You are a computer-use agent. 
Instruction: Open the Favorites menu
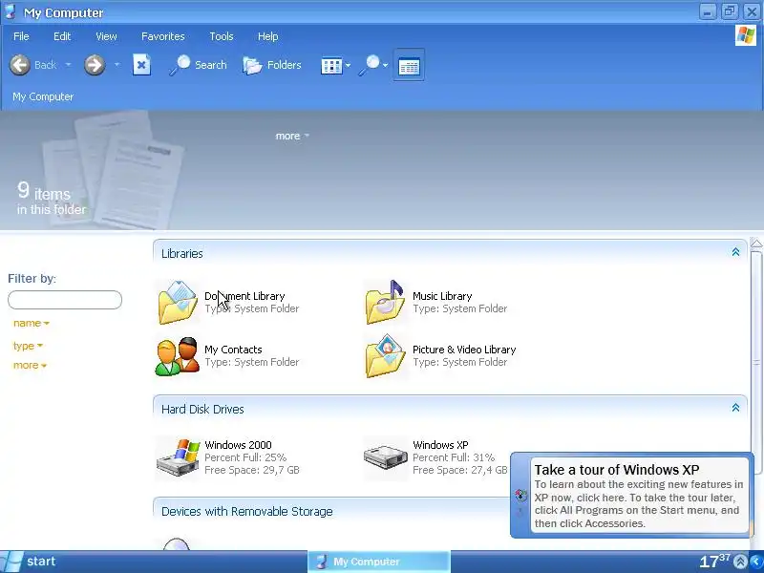tap(162, 36)
